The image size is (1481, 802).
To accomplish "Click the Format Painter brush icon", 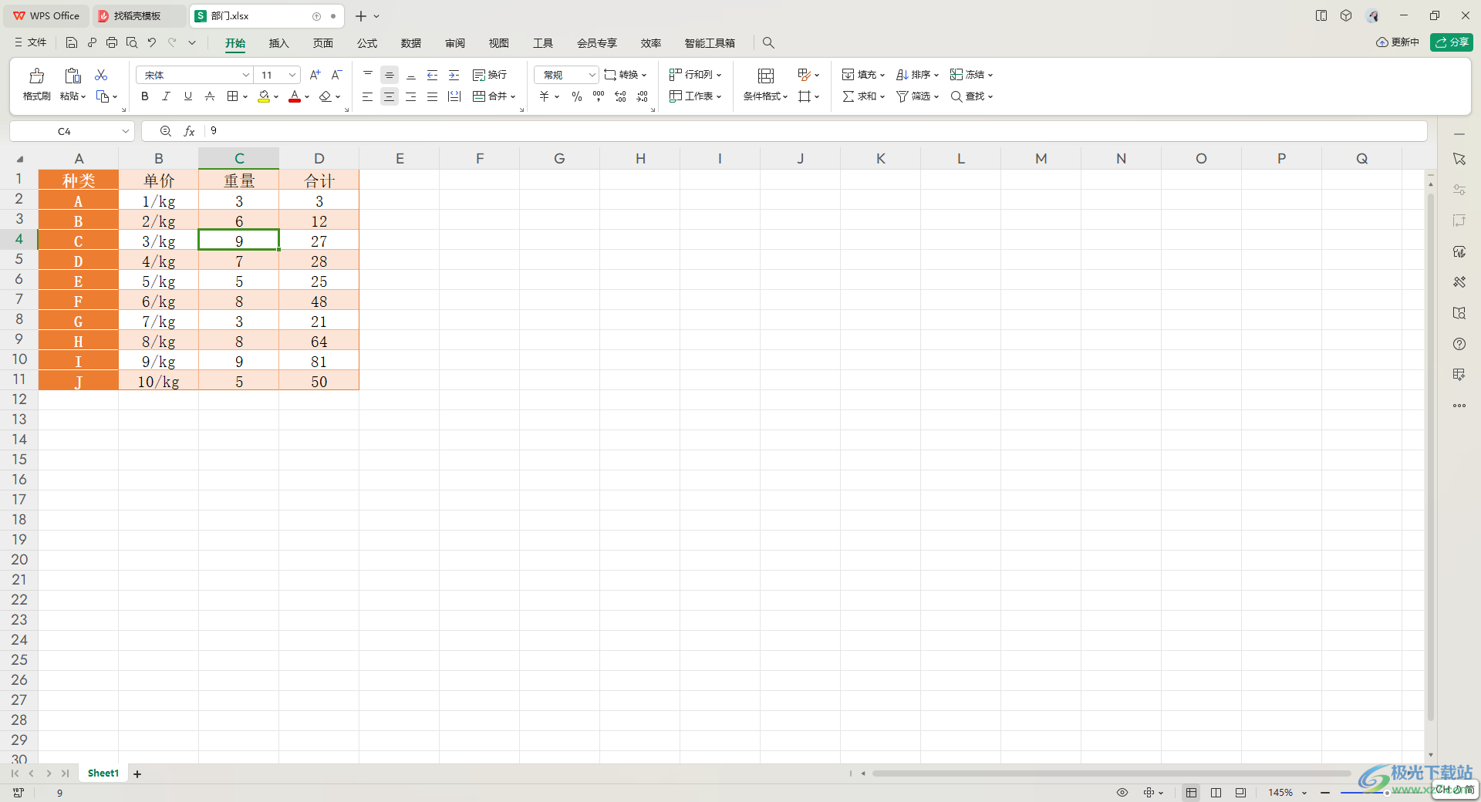I will 36,76.
